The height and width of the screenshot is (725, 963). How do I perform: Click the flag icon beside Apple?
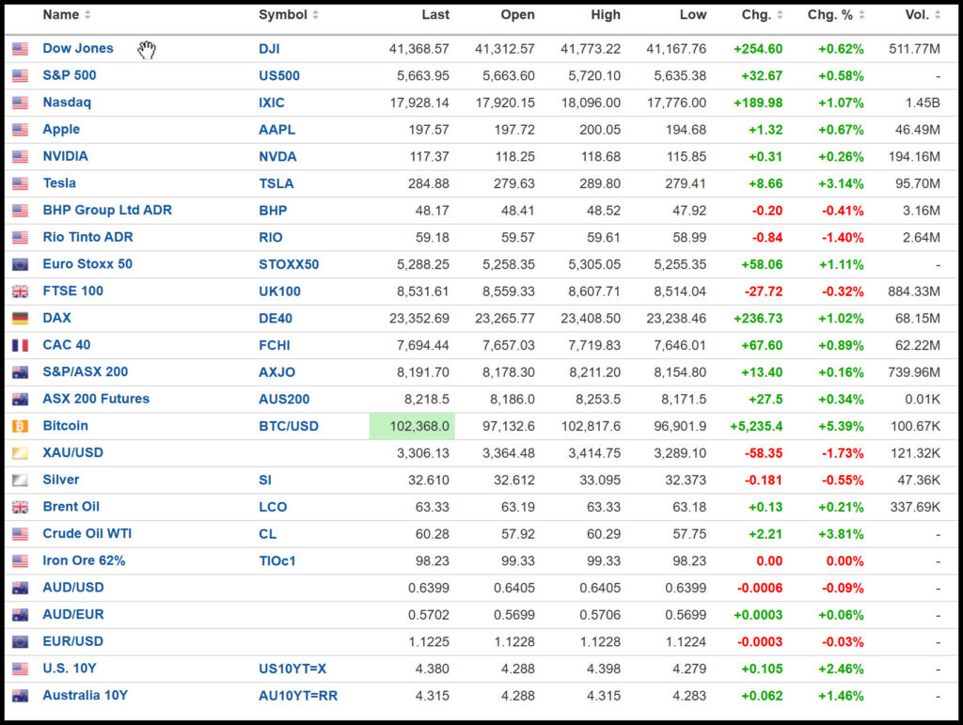pos(21,130)
